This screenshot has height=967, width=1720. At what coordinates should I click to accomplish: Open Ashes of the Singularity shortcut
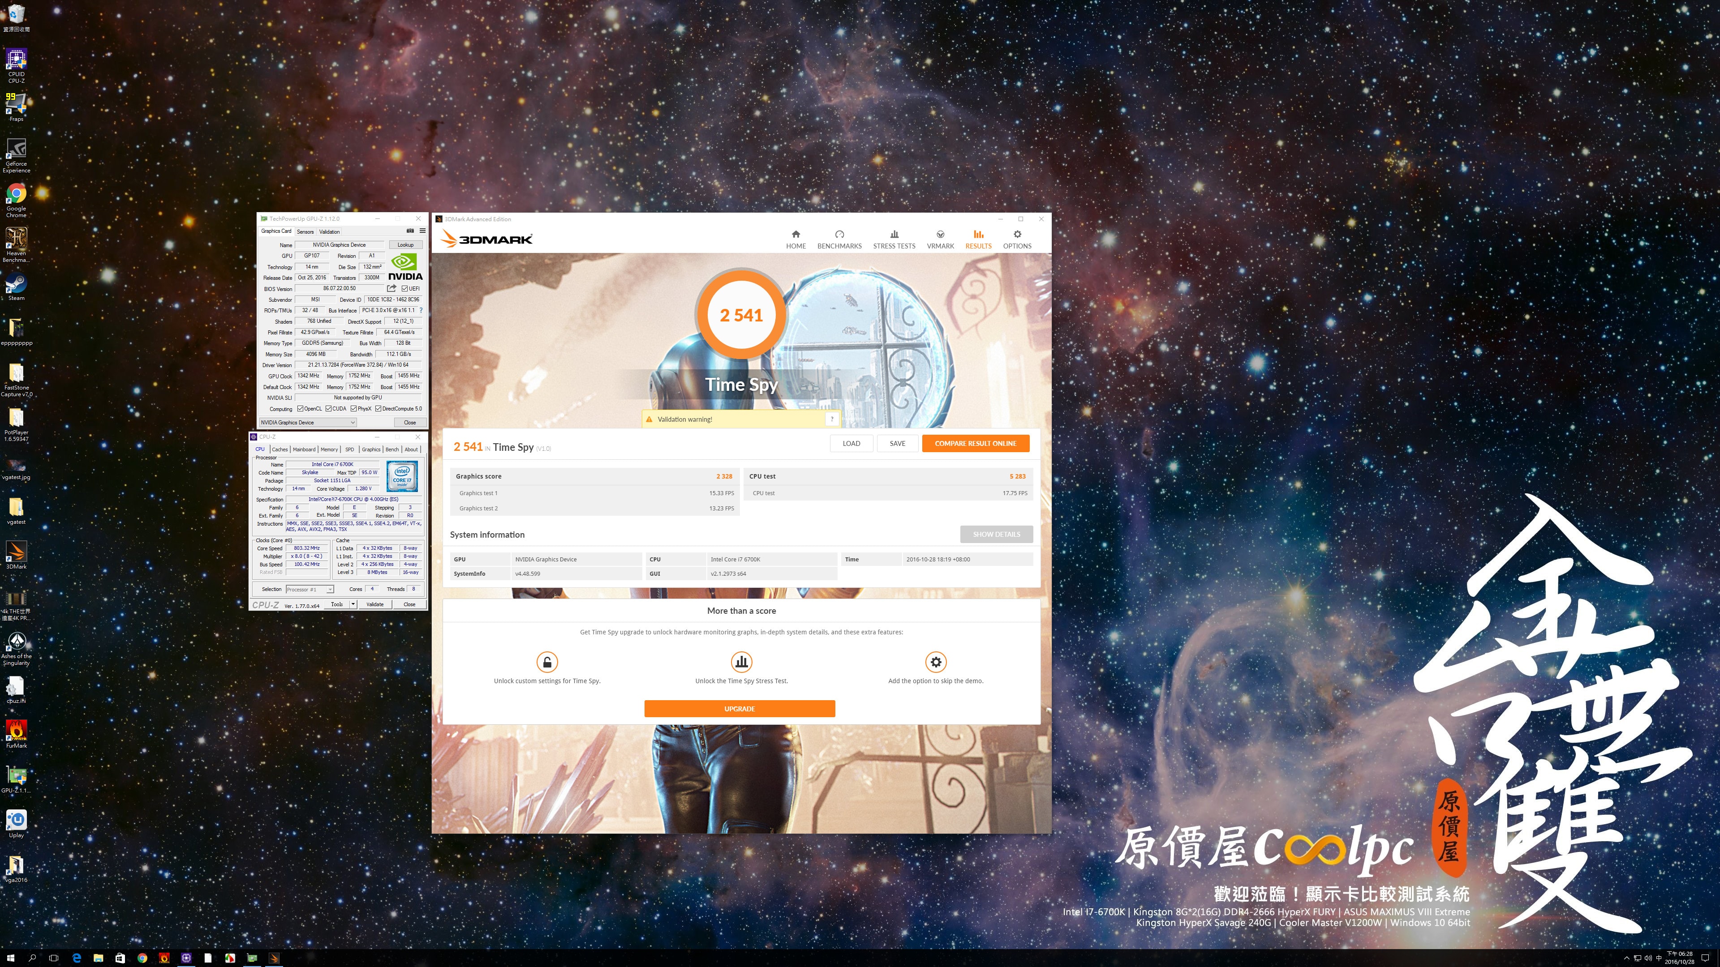pos(16,649)
